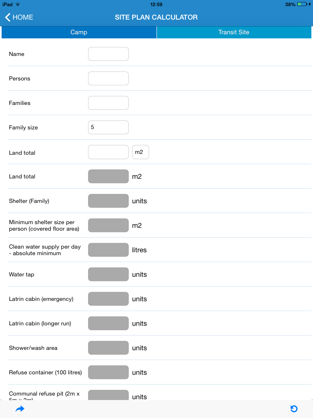Viewport: 313px width, 418px height.
Task: Tap the clean water supply litres box
Action: (x=108, y=250)
